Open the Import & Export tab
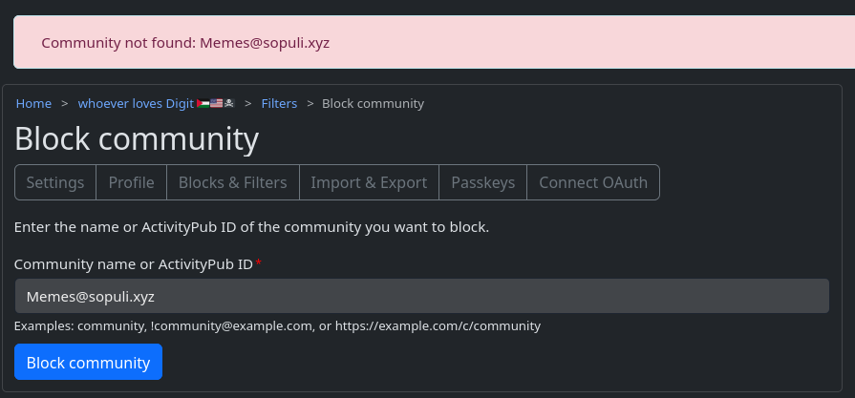 369,182
